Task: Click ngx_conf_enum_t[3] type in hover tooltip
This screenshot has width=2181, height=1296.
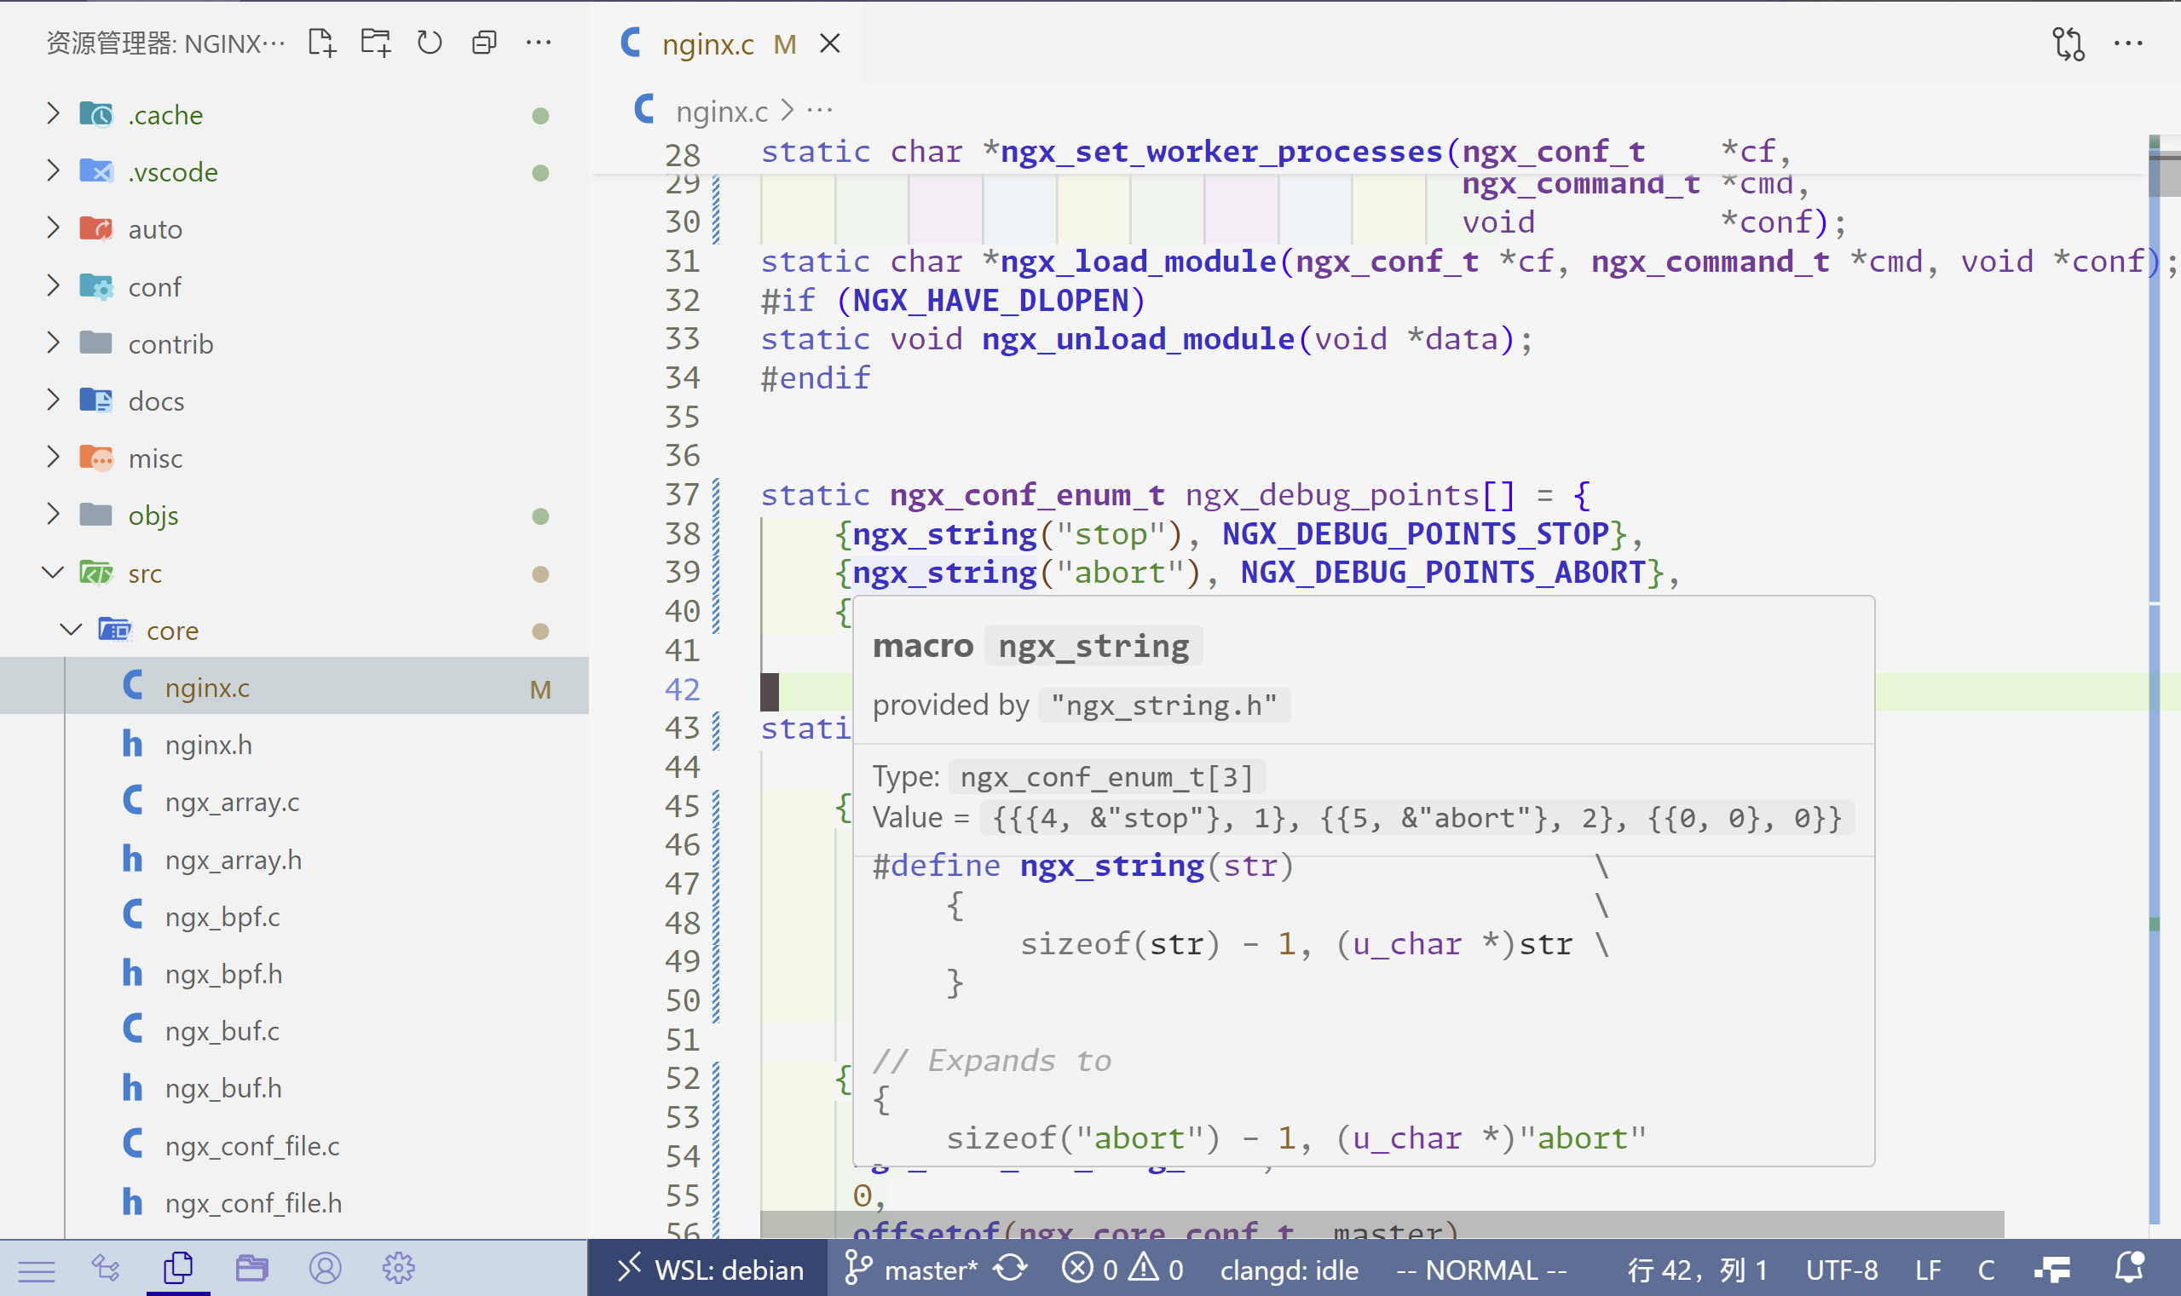Action: click(x=1106, y=776)
